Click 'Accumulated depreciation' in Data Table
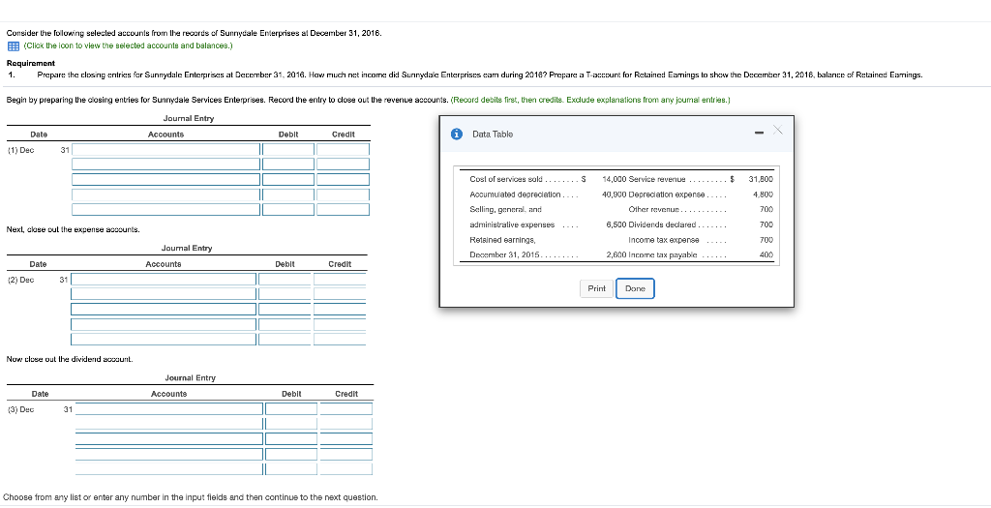Viewport: 991px width, 508px height. coord(515,194)
